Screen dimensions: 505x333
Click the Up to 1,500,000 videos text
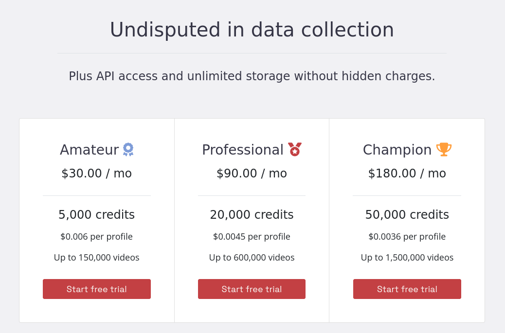pos(407,257)
